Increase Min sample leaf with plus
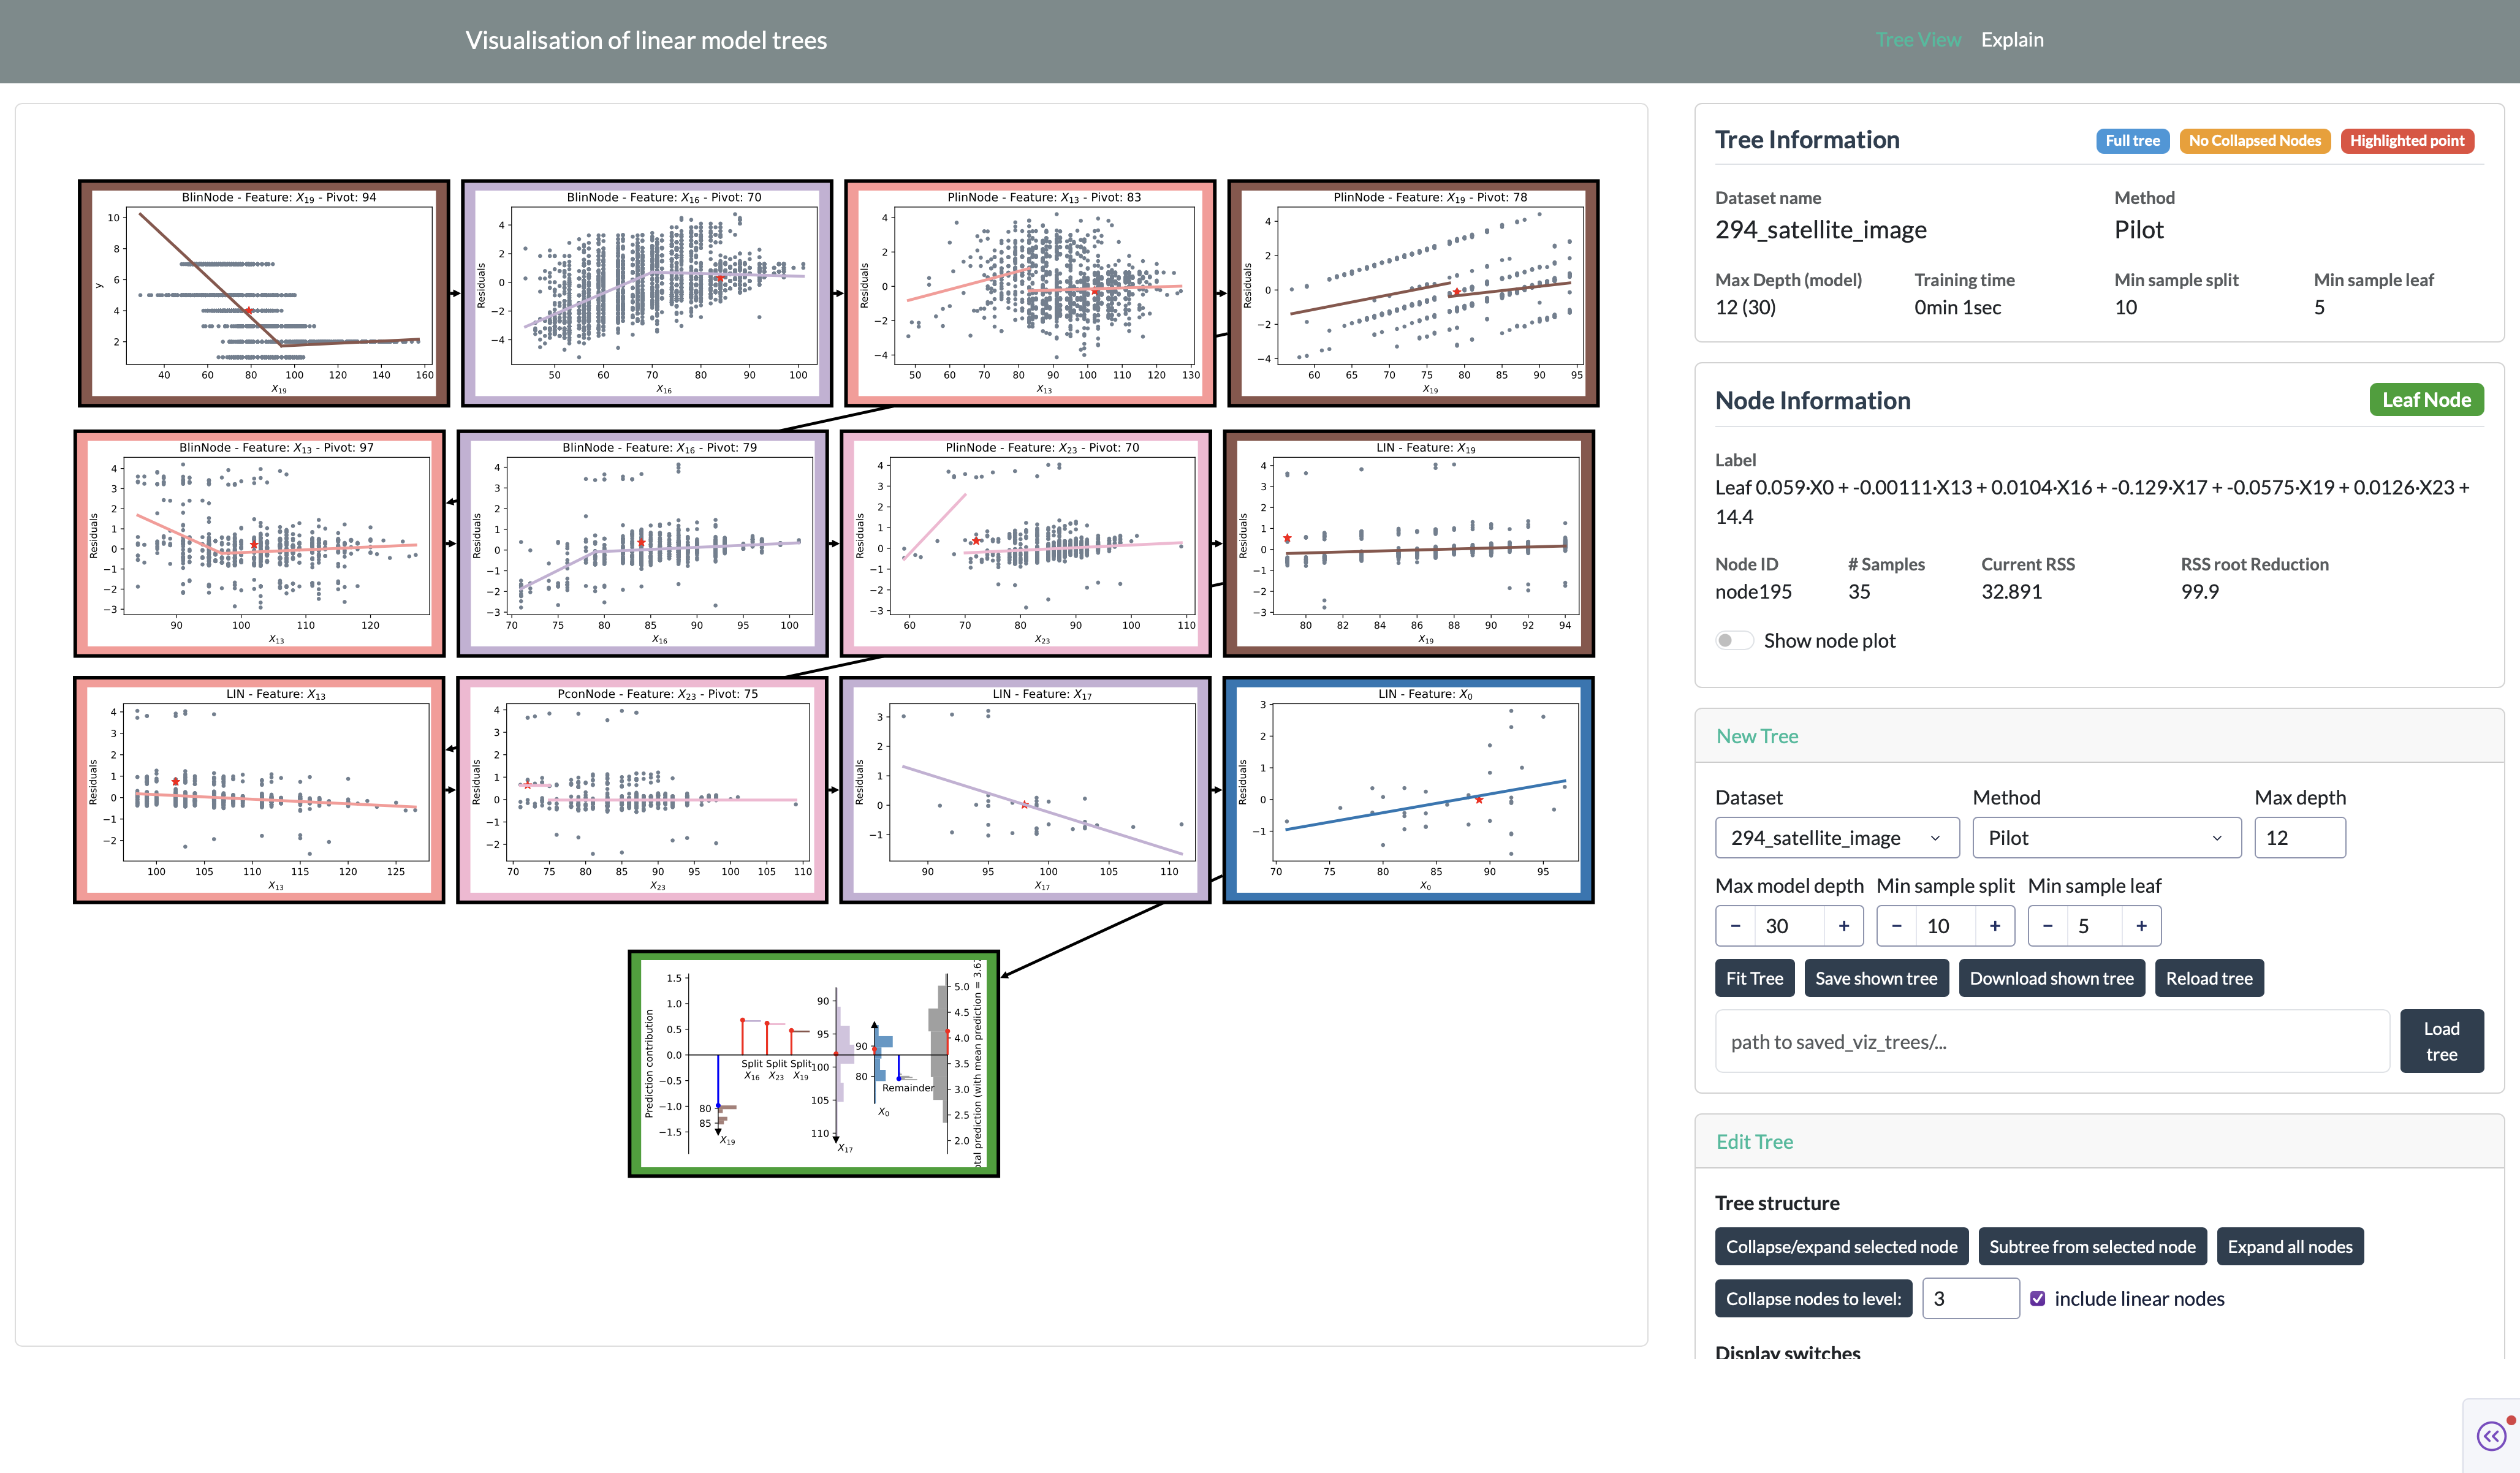 [x=2141, y=926]
